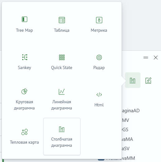The image size is (161, 162).
Task: Close the widget panel with X
Action: click(156, 58)
